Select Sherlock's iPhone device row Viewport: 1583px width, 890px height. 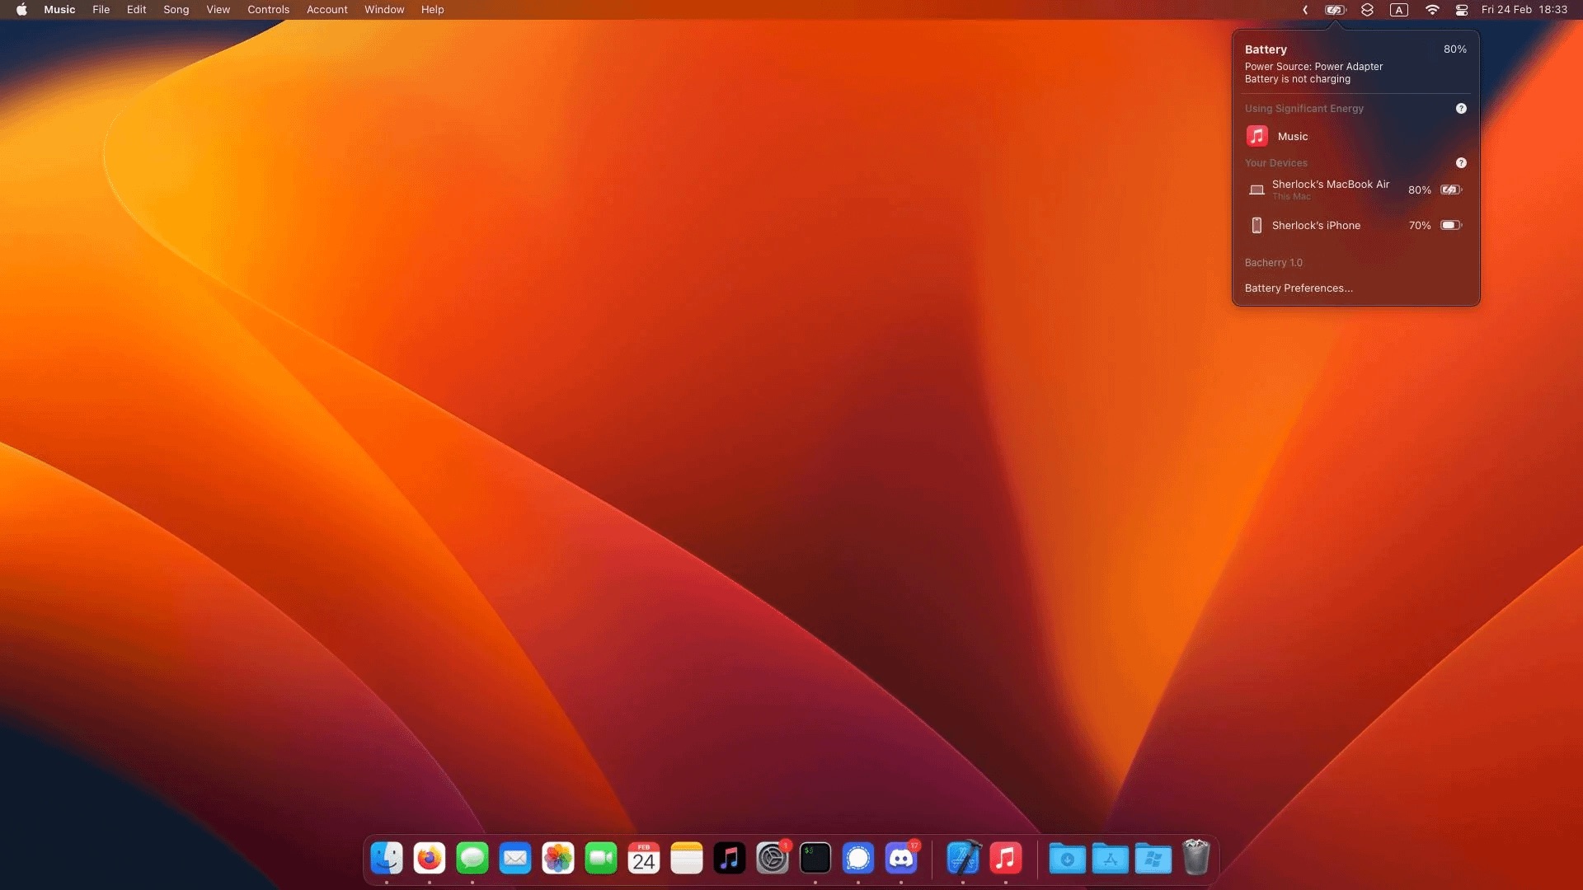1355,225
